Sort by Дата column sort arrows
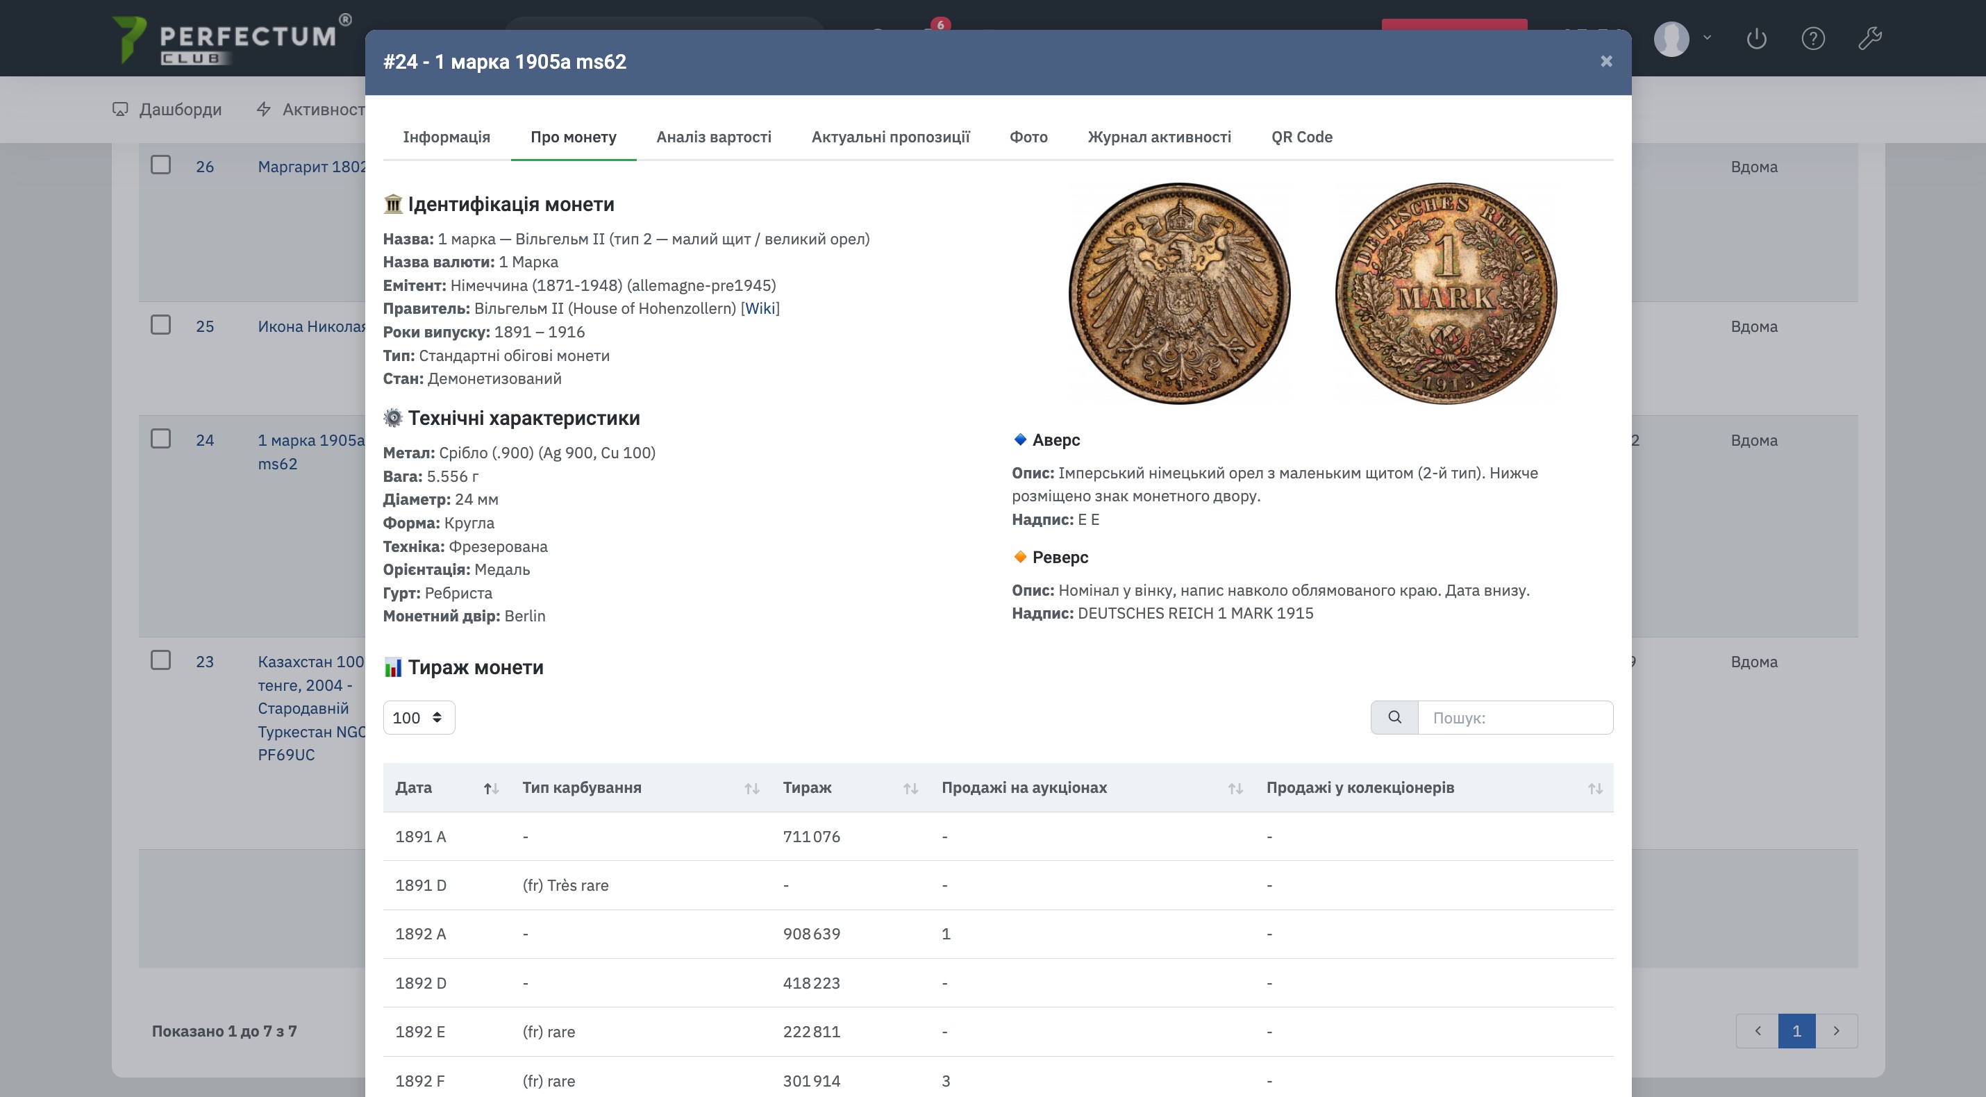1986x1097 pixels. [x=490, y=788]
